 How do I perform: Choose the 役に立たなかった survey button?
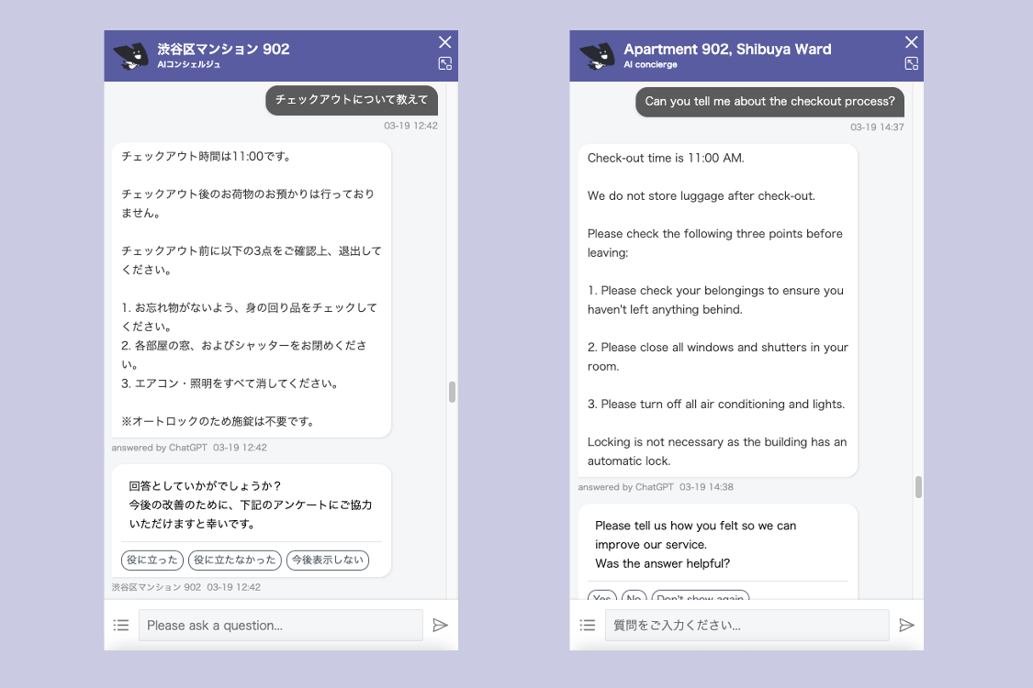tap(235, 560)
